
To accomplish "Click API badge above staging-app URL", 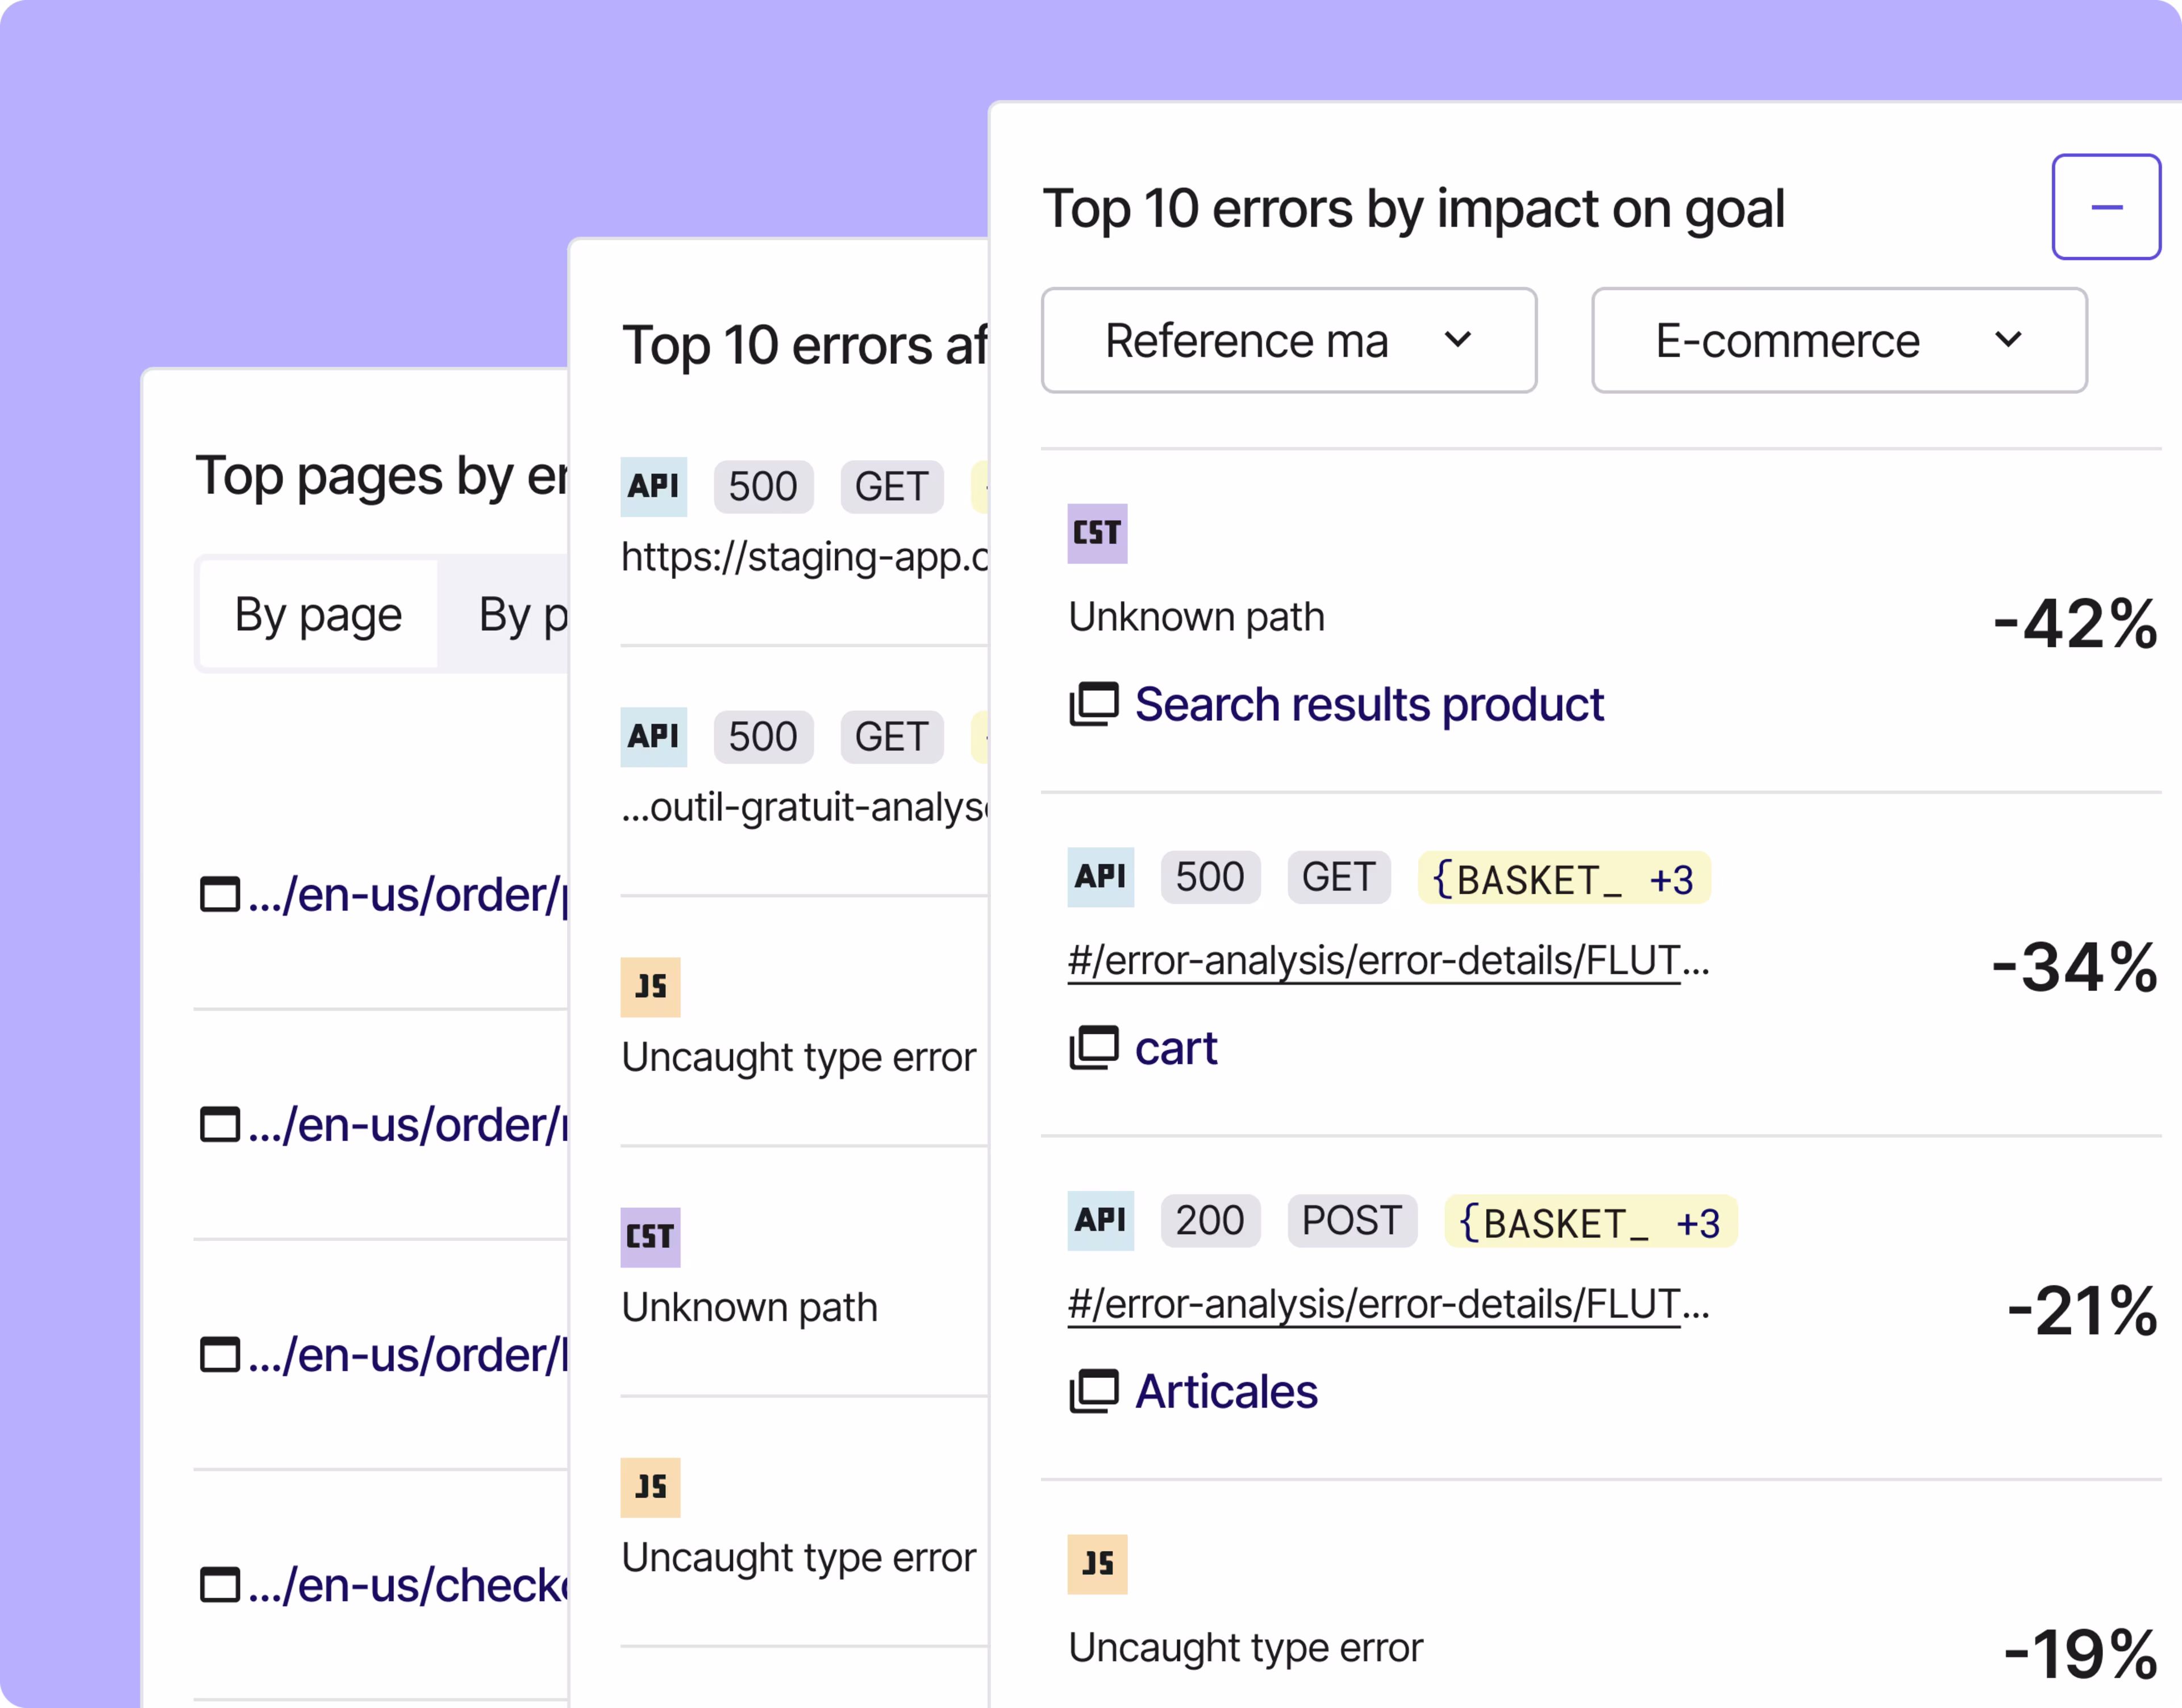I will pyautogui.click(x=653, y=487).
